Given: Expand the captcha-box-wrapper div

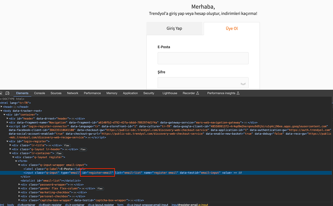Looking at the screenshot, I should [x=19, y=200].
